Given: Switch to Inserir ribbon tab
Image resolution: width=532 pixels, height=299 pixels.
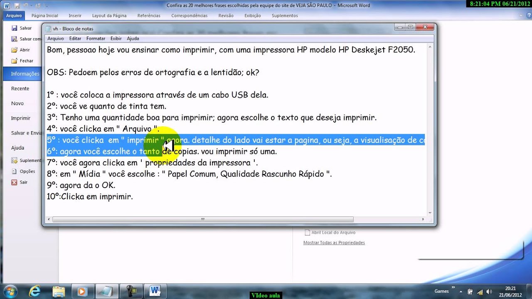Looking at the screenshot, I should pos(75,16).
